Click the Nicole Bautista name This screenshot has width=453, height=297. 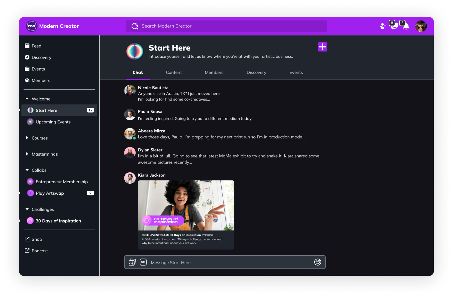click(153, 87)
